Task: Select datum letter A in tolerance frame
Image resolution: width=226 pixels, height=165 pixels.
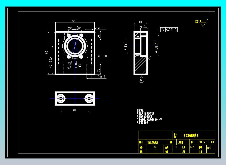Action: pos(176,30)
